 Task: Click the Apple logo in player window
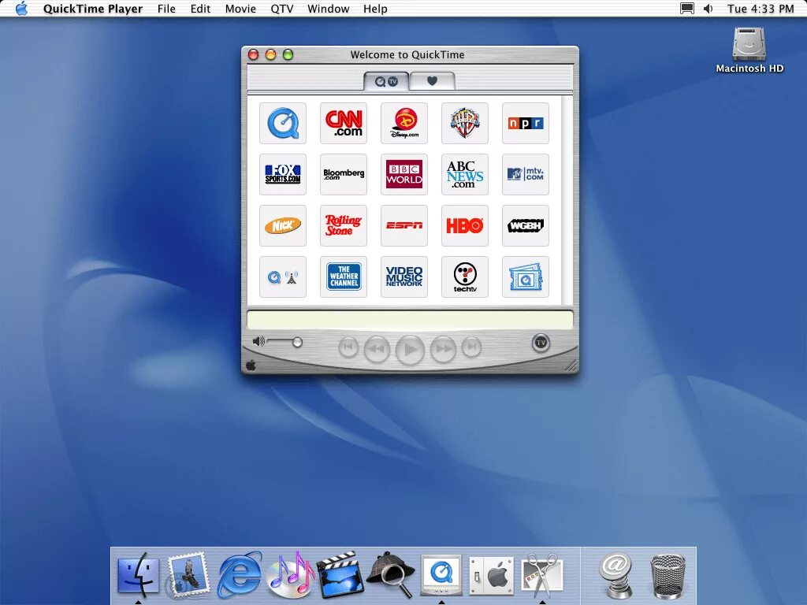251,366
